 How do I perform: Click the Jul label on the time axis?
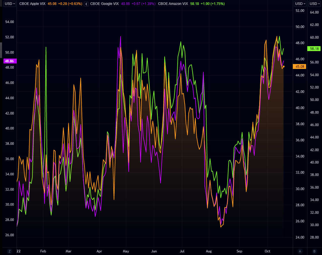182,251
